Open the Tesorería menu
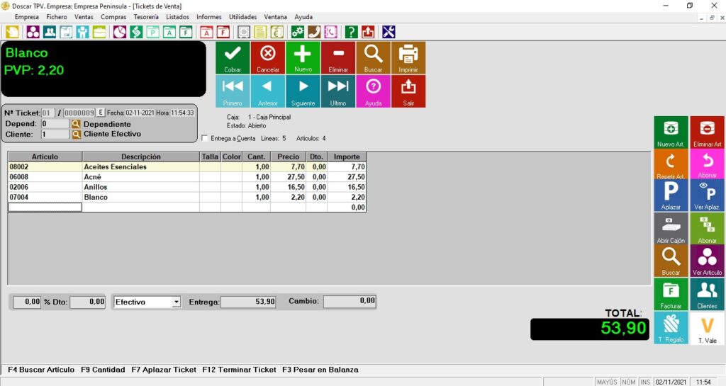The width and height of the screenshot is (726, 386). point(146,17)
